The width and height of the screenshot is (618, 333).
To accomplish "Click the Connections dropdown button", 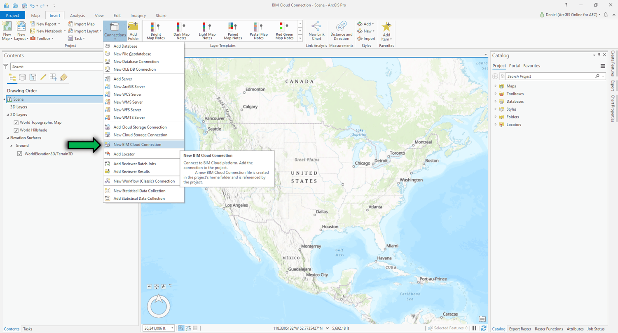I will pos(115,31).
